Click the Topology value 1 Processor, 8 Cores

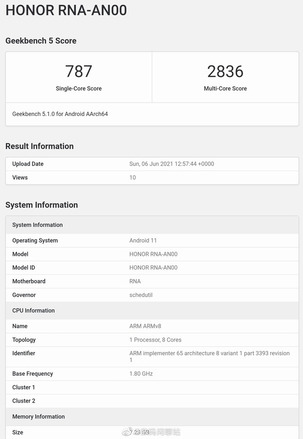(155, 340)
